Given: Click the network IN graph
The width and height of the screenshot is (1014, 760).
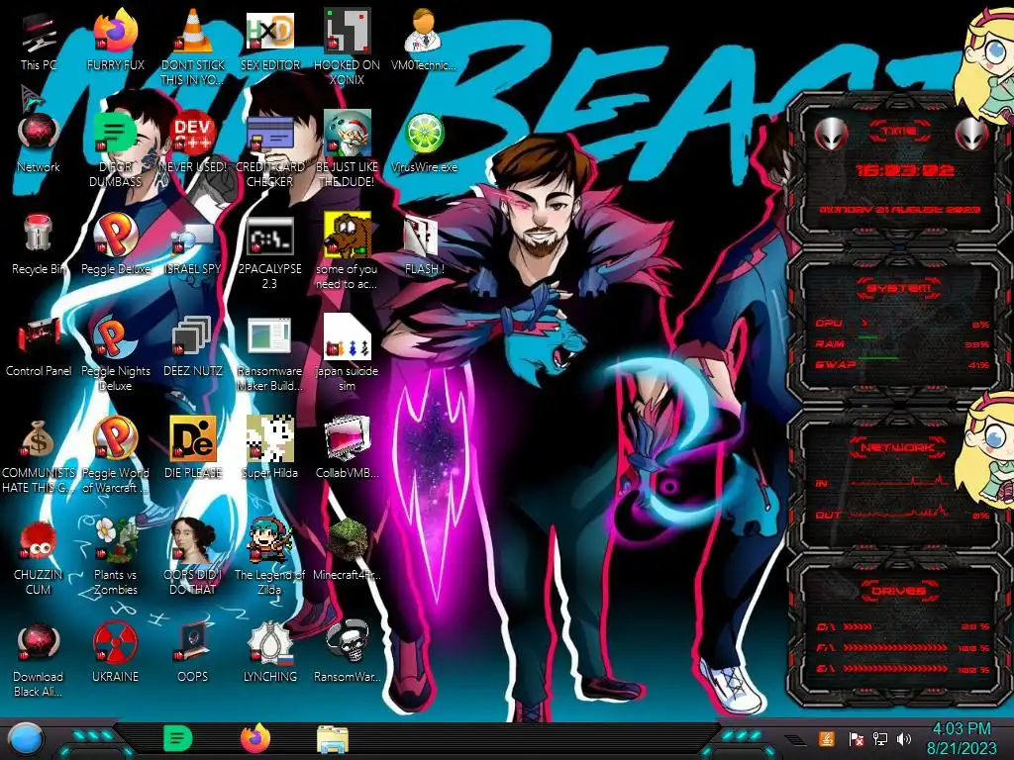Looking at the screenshot, I should (899, 482).
